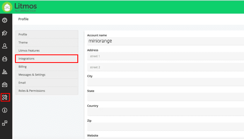Click the Country input field
The image size is (244, 139).
166,112
